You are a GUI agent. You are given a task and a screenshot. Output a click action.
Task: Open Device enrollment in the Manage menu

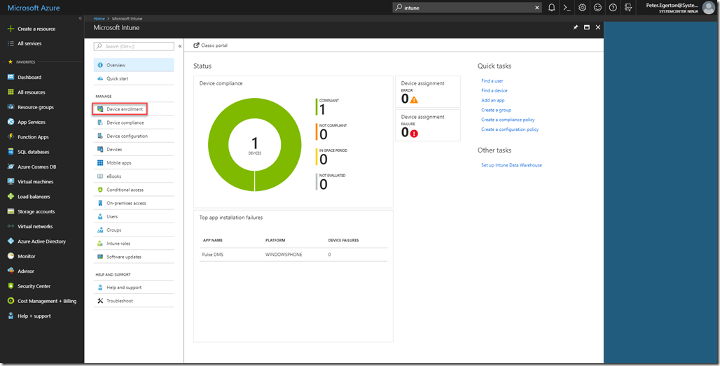pyautogui.click(x=125, y=109)
